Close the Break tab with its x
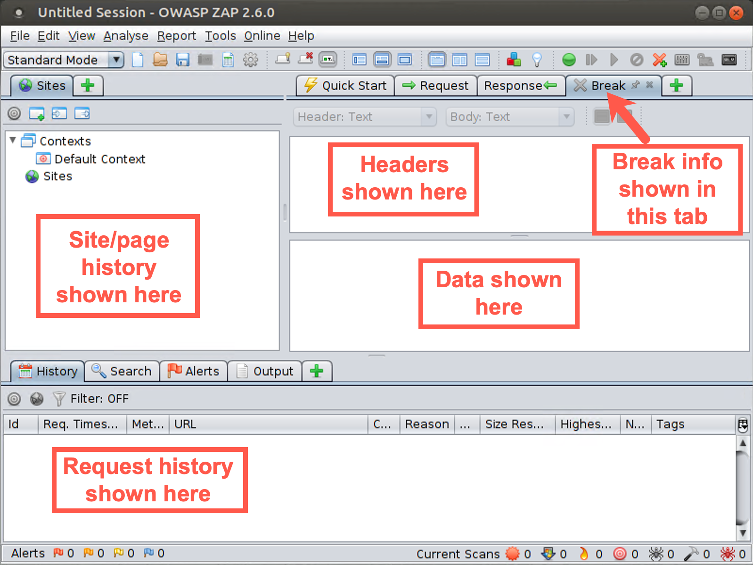Viewport: 753px width, 565px height. pos(649,85)
